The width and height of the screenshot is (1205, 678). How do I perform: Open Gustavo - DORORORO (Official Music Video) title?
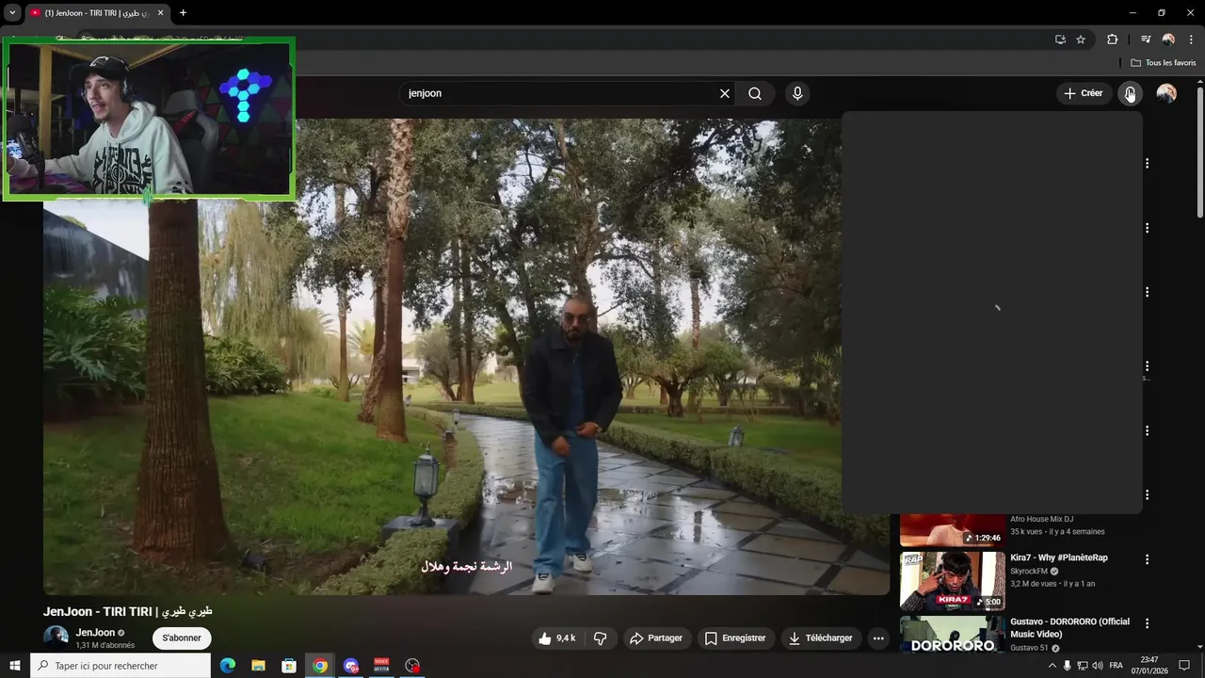[x=1069, y=628]
